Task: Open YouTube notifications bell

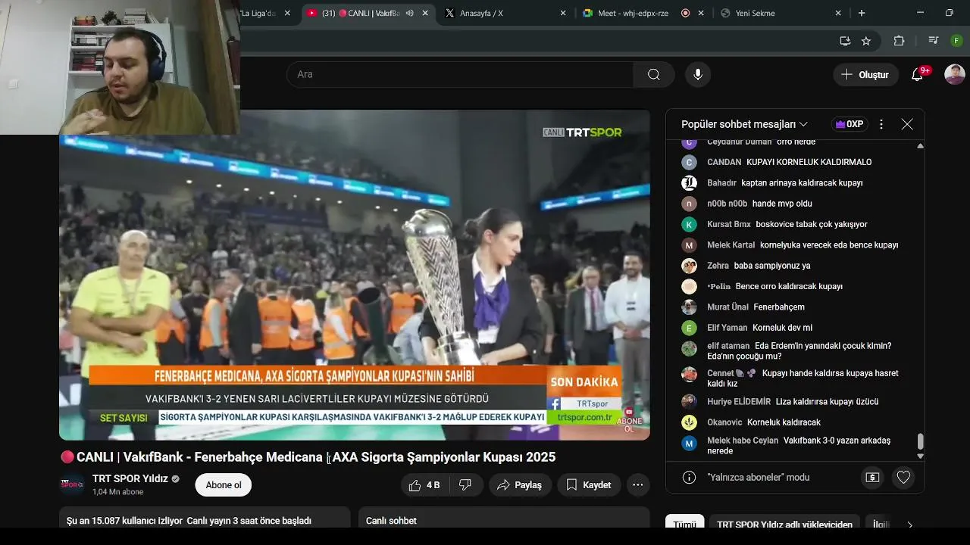Action: tap(917, 74)
